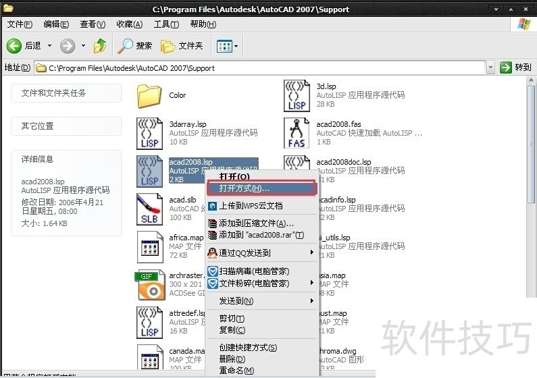537x378 pixels.
Task: Expand Other Places panel (其它位置)
Action: pyautogui.click(x=66, y=126)
